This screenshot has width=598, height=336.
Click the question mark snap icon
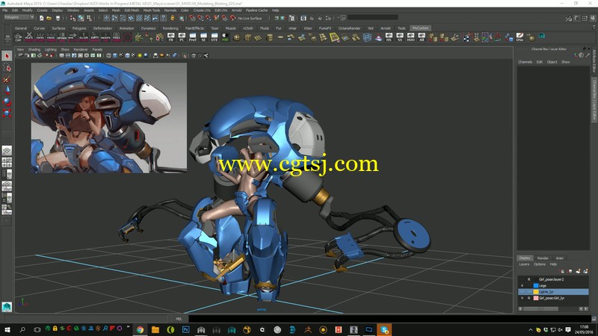coord(164,18)
